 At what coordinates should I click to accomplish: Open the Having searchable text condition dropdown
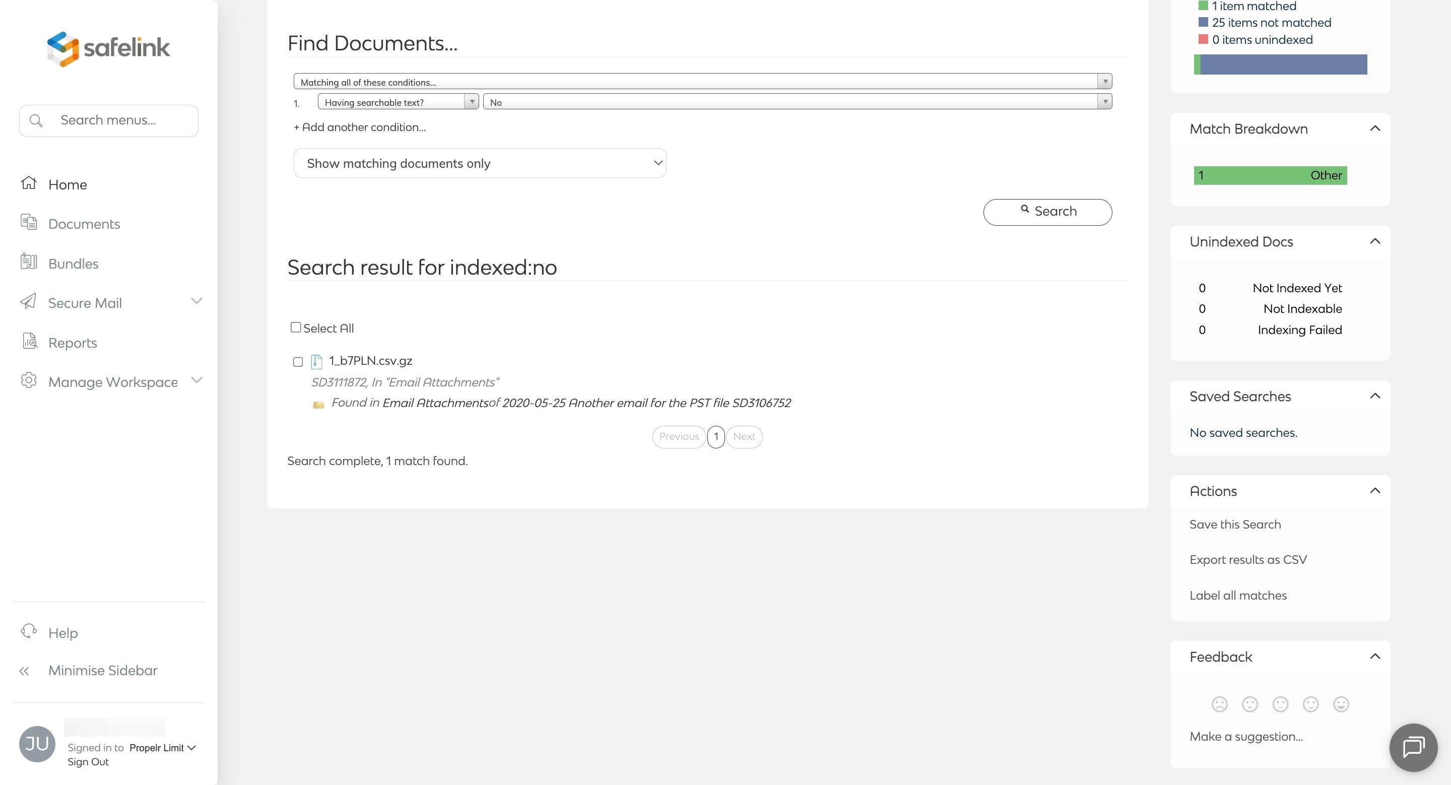click(398, 102)
